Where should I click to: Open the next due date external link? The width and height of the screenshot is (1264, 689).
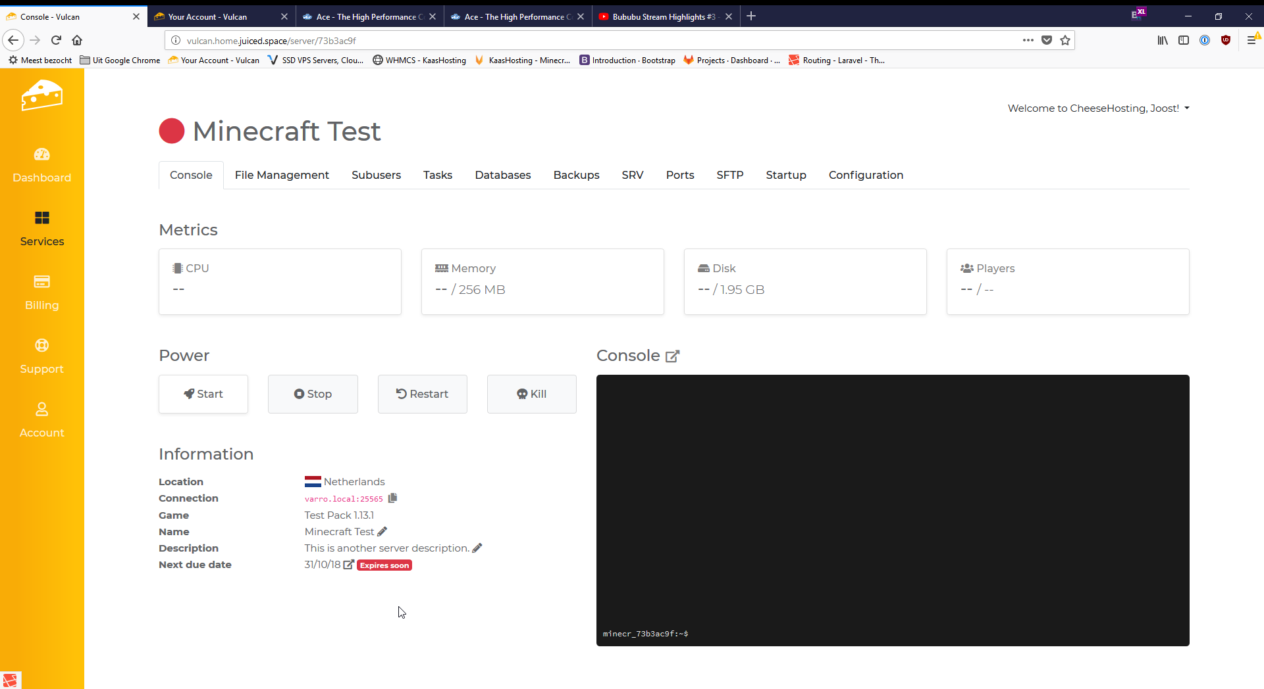coord(348,565)
